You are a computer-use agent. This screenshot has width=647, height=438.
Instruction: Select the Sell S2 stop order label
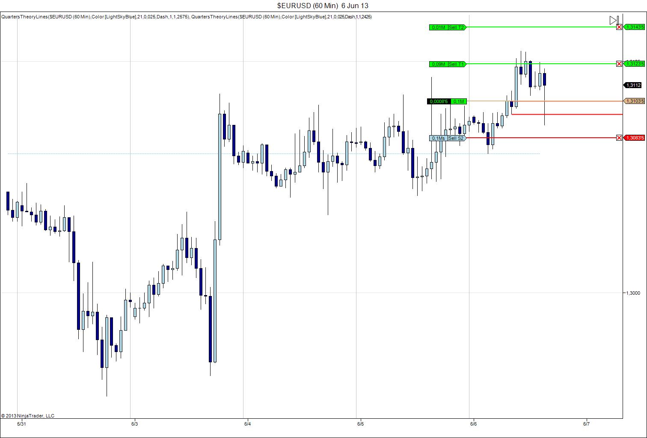coord(457,138)
